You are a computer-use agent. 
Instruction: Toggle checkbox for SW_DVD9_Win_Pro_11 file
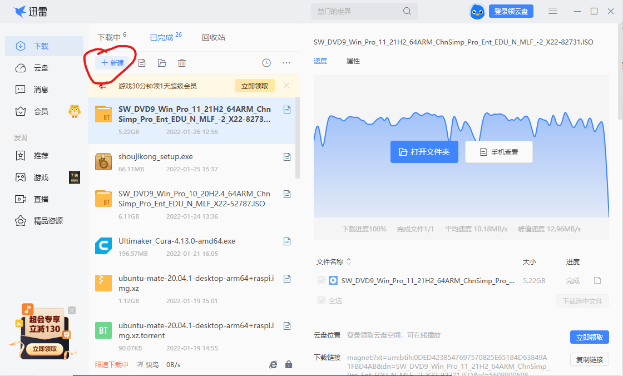[x=322, y=280]
